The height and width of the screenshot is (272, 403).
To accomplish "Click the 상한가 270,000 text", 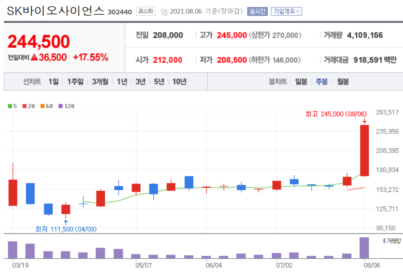I will click(x=275, y=35).
